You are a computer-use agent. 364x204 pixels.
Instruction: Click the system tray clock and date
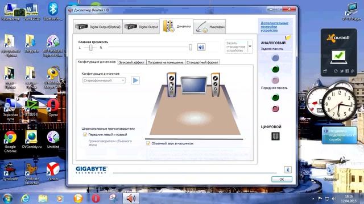349,199
